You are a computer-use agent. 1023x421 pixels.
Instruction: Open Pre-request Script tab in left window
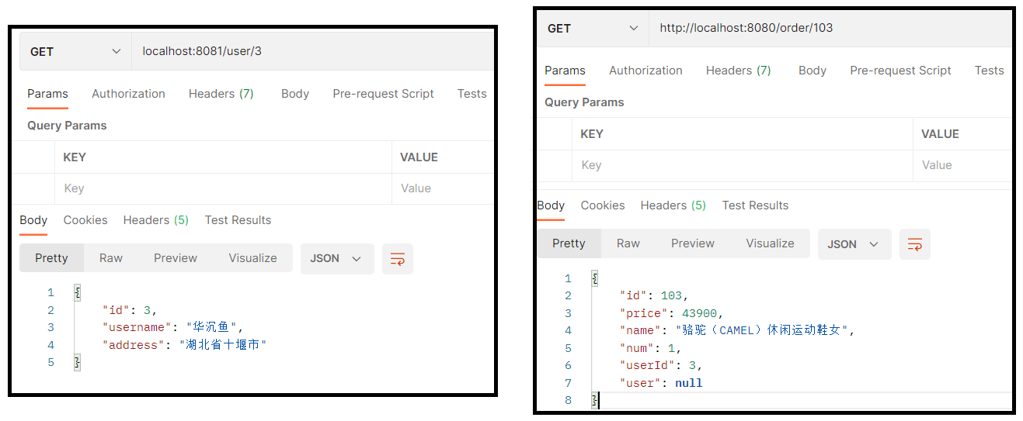click(383, 94)
